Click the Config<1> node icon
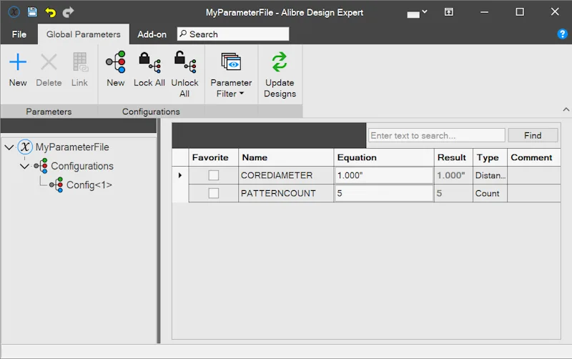This screenshot has width=572, height=359. pyautogui.click(x=56, y=185)
